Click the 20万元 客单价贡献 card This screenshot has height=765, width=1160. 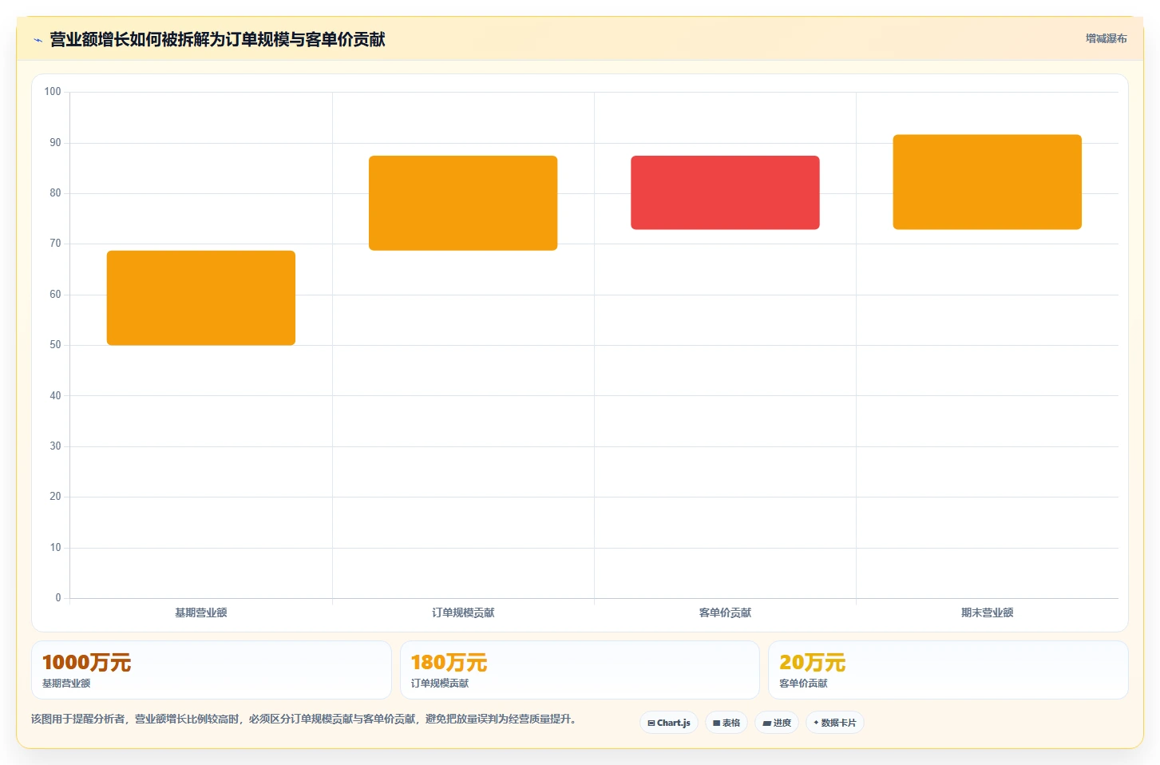point(948,670)
